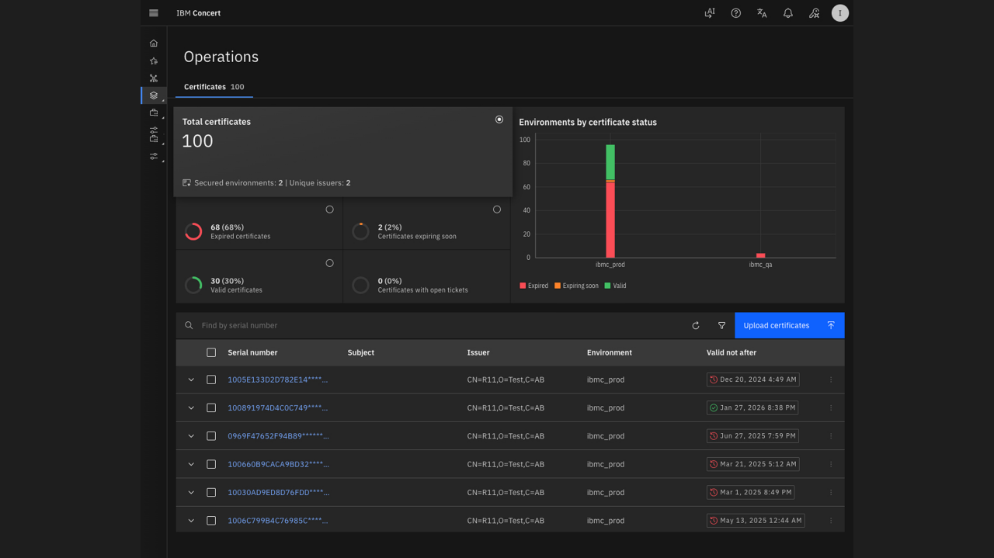
Task: Open certificate link 100660B9CACA9BD32
Action: point(278,464)
